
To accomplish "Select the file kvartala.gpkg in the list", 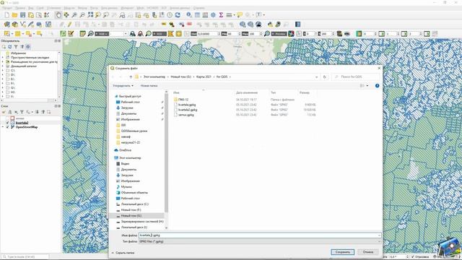I will 187,105.
